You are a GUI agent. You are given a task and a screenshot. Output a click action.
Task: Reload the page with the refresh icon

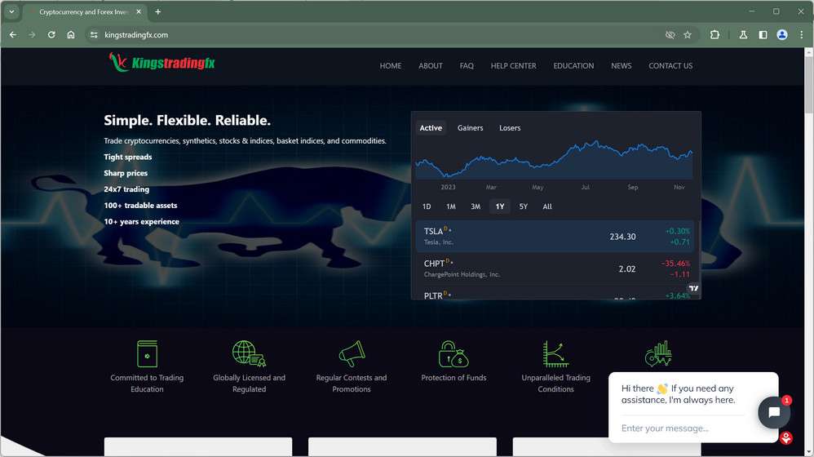click(x=51, y=35)
